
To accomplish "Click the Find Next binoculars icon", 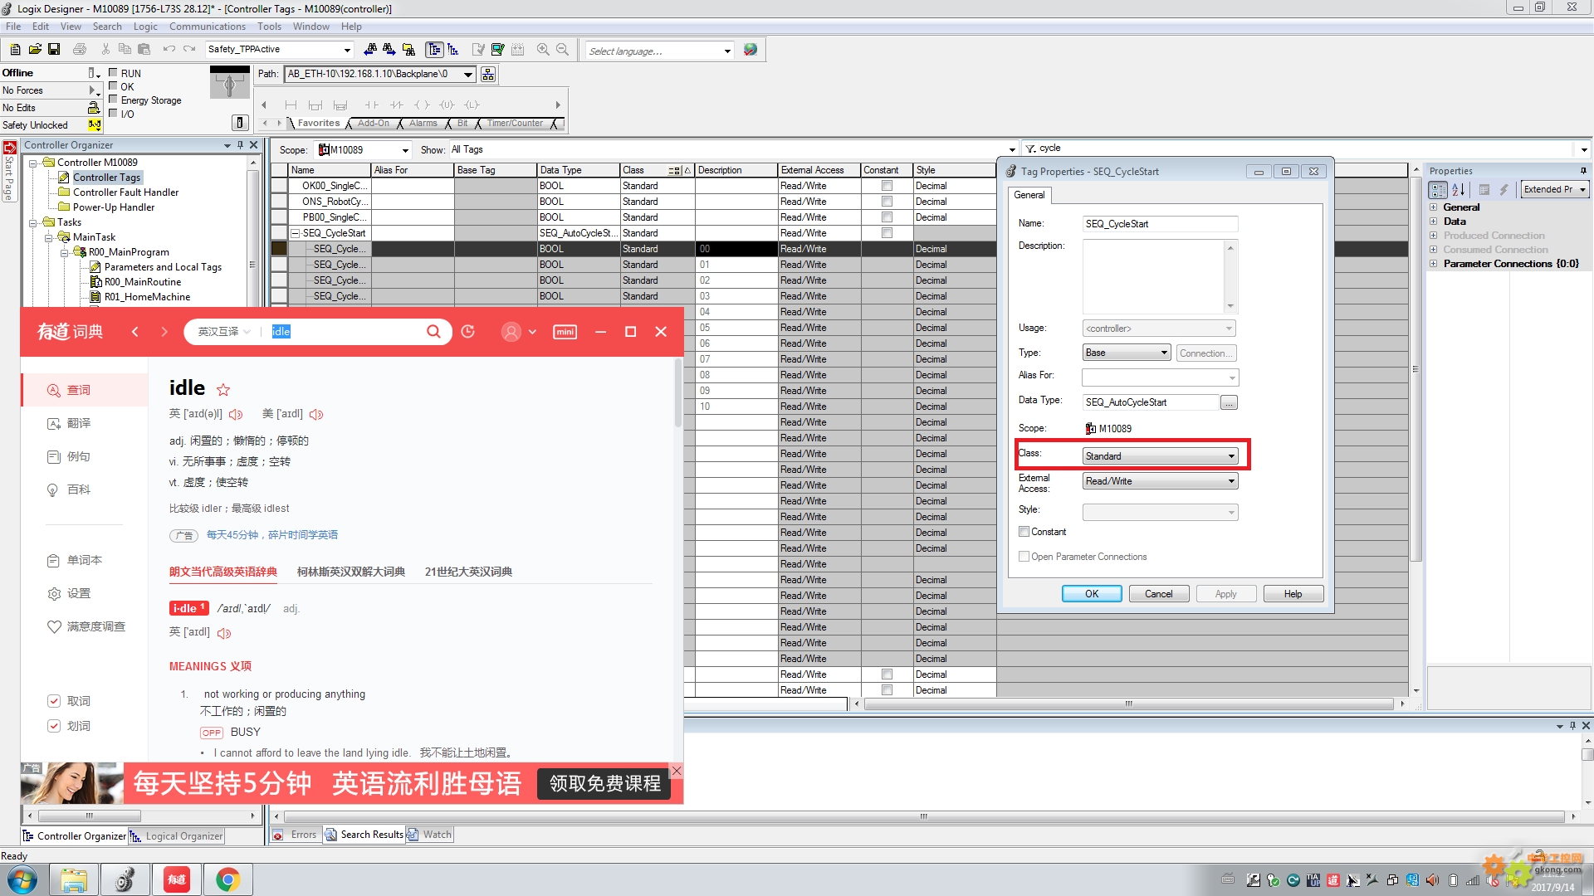I will 389,50.
